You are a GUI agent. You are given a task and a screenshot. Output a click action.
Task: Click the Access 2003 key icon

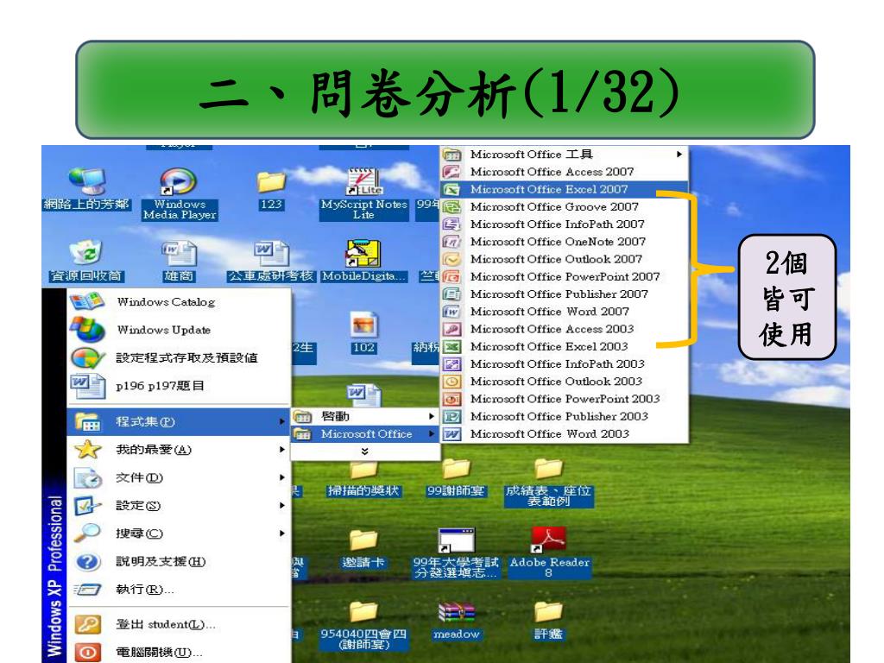[x=451, y=329]
